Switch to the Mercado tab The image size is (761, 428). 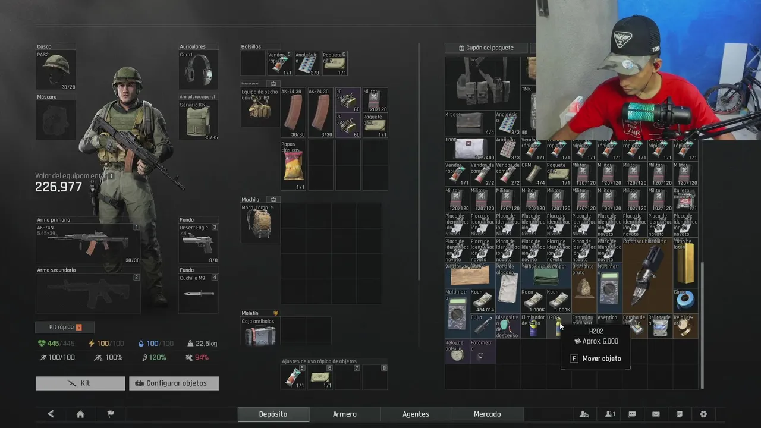(488, 414)
